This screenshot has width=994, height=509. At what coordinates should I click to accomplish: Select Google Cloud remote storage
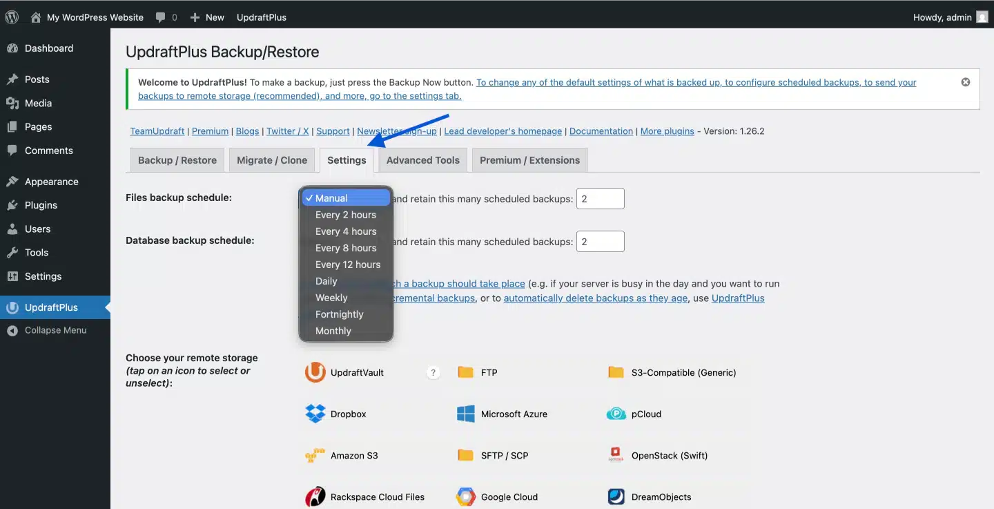(x=497, y=497)
